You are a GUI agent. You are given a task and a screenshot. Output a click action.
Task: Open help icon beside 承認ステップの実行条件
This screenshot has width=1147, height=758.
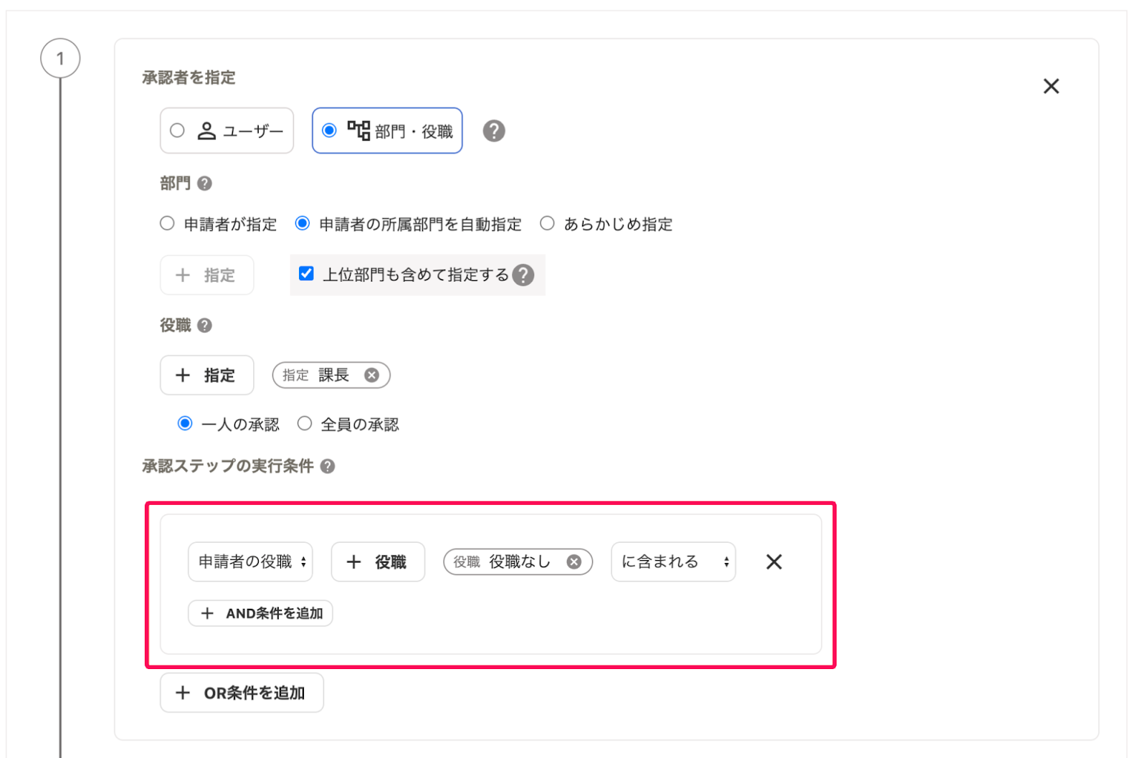coord(328,466)
